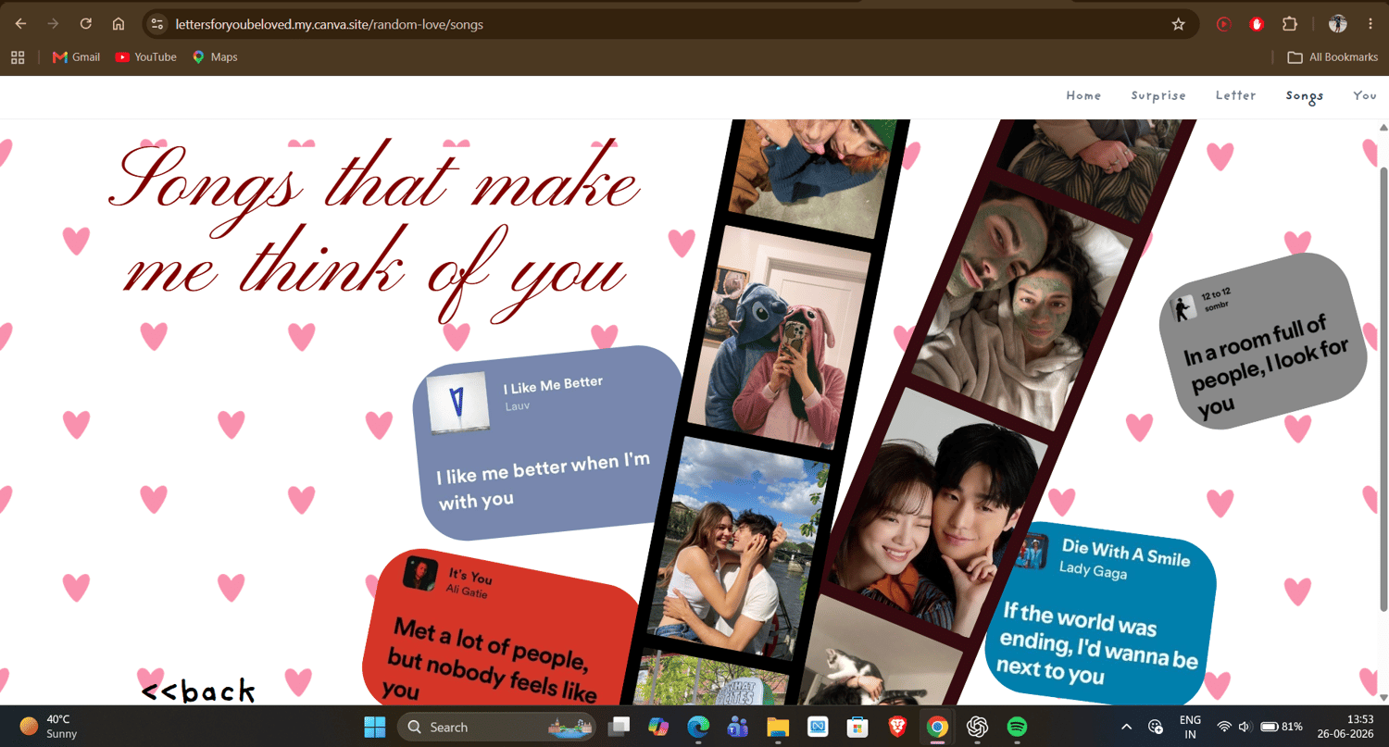Open the browser home page
1389x747 pixels.
coord(118,24)
